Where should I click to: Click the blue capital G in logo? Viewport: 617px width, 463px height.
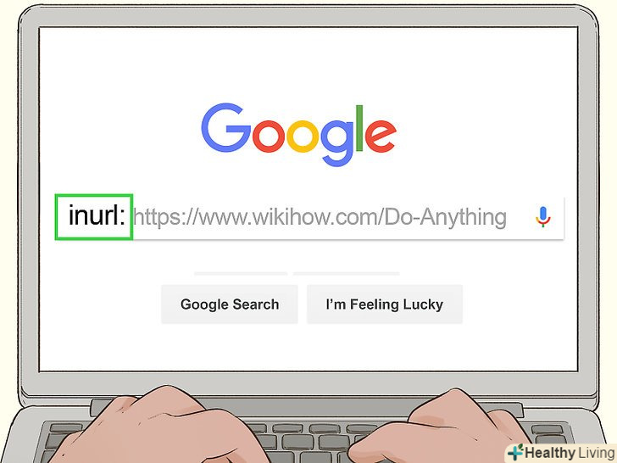point(225,128)
